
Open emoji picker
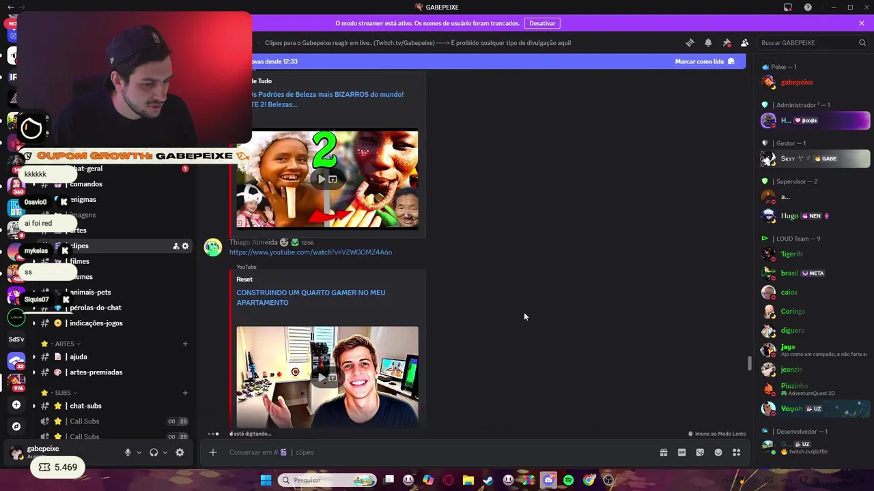[x=718, y=452]
